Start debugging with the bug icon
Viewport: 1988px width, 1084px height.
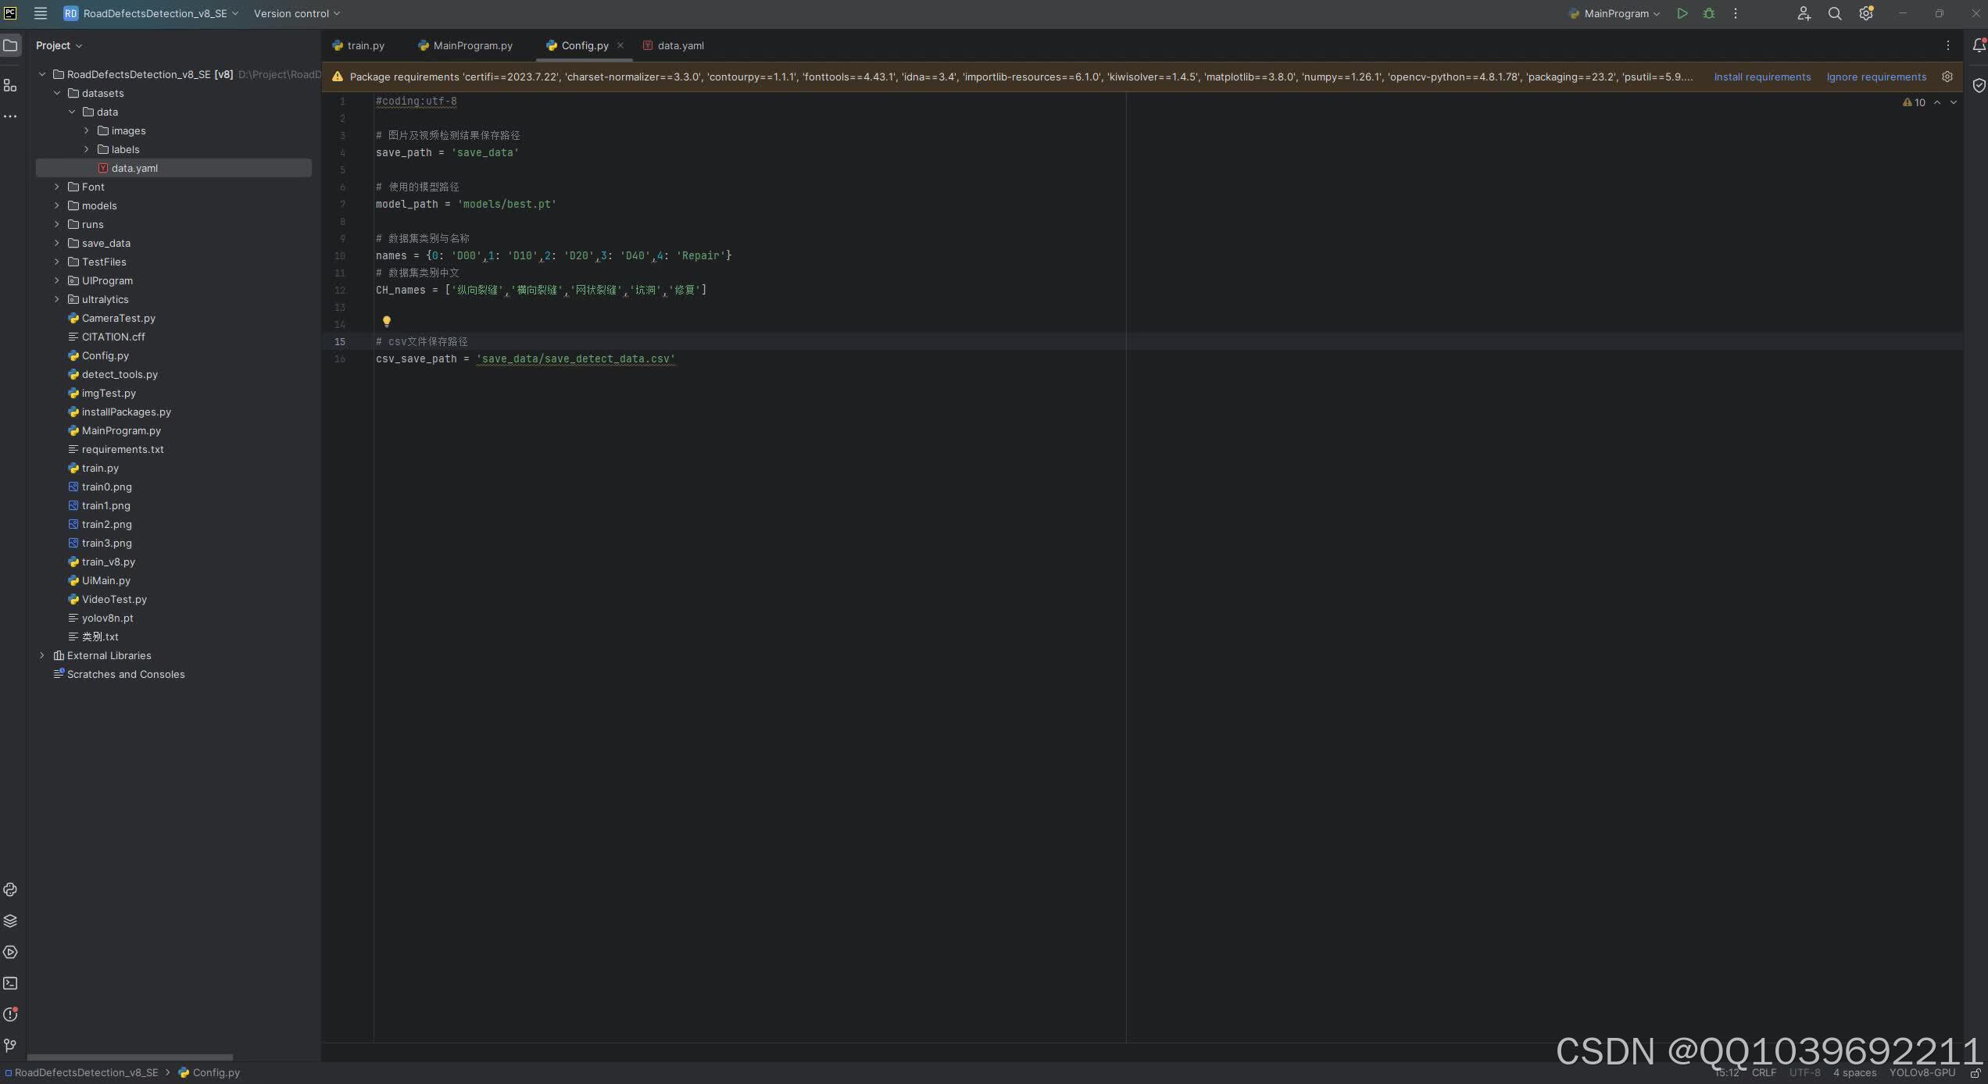point(1709,13)
